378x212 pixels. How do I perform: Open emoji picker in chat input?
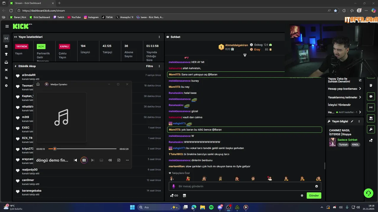click(x=317, y=186)
